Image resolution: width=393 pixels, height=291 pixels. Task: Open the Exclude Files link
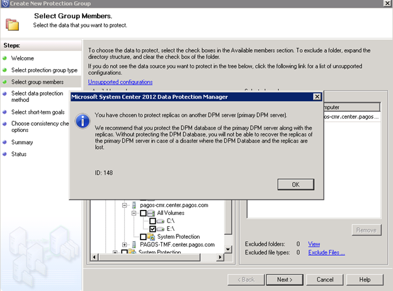coord(326,253)
